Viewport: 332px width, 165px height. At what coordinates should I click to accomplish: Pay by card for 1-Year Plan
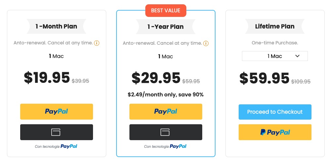point(166,132)
